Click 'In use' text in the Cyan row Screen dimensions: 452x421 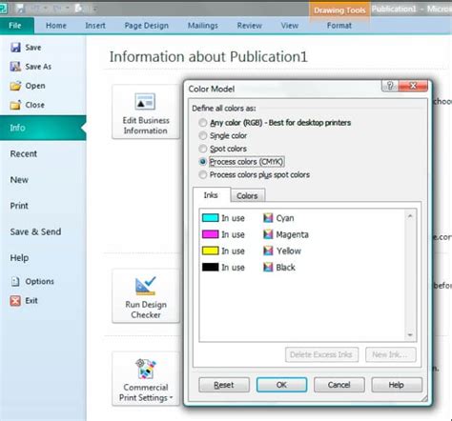coord(233,218)
